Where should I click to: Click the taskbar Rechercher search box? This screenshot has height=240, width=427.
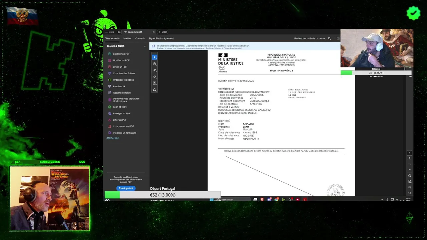click(x=234, y=200)
